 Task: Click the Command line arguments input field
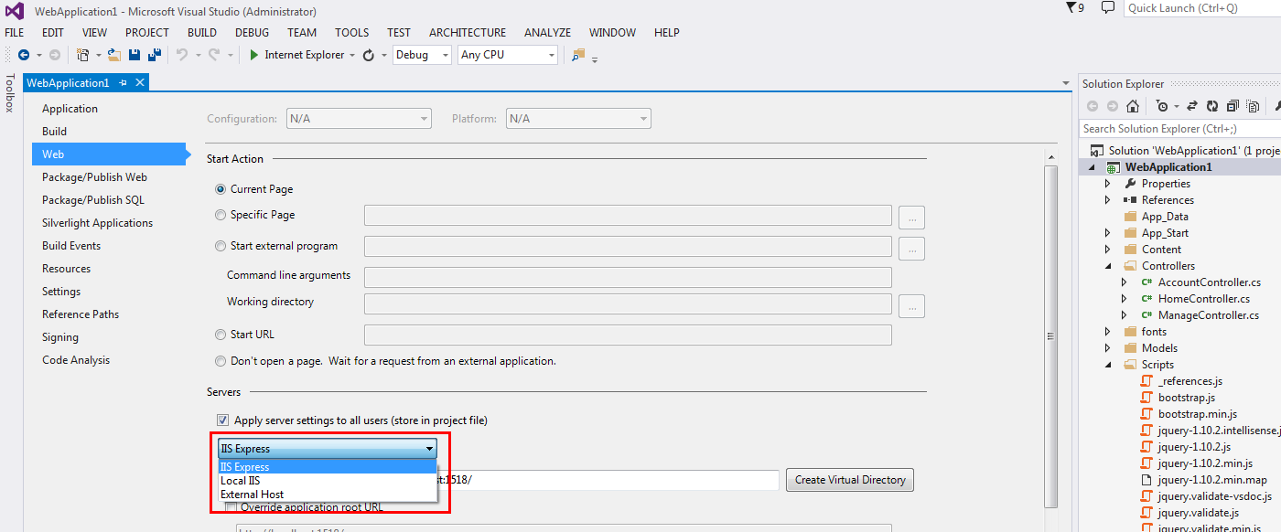click(x=628, y=275)
